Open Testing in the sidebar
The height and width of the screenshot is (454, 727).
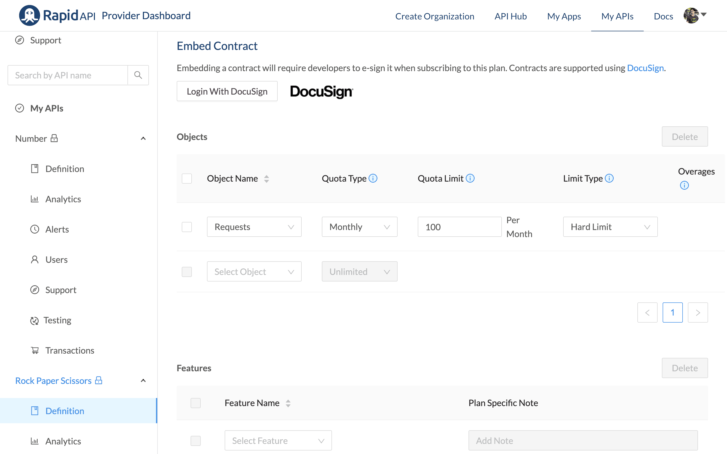pyautogui.click(x=57, y=320)
